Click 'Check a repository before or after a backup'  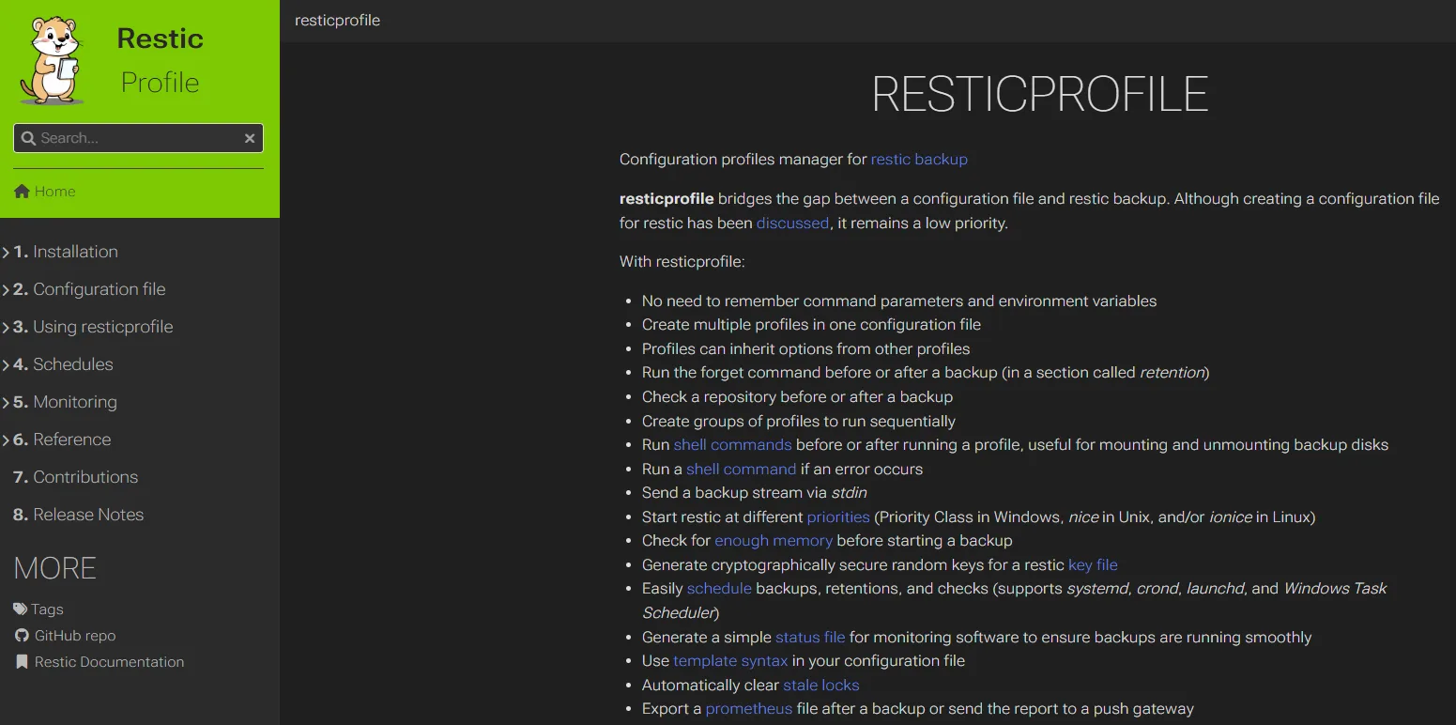click(797, 397)
